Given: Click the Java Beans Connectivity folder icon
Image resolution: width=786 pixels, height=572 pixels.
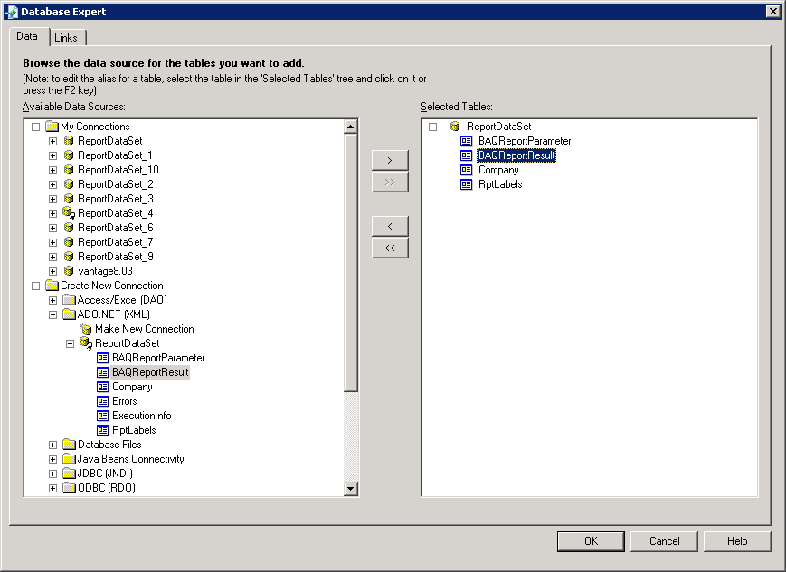Looking at the screenshot, I should pyautogui.click(x=69, y=459).
